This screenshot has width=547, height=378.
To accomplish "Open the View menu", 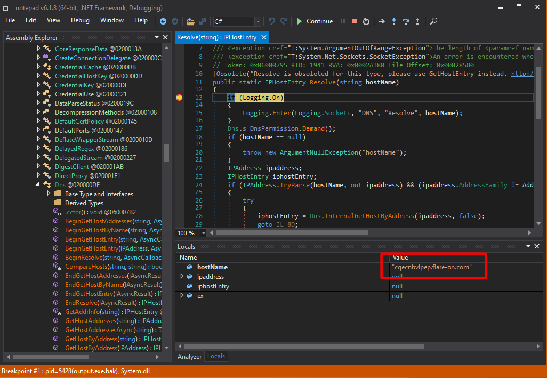I will click(53, 20).
